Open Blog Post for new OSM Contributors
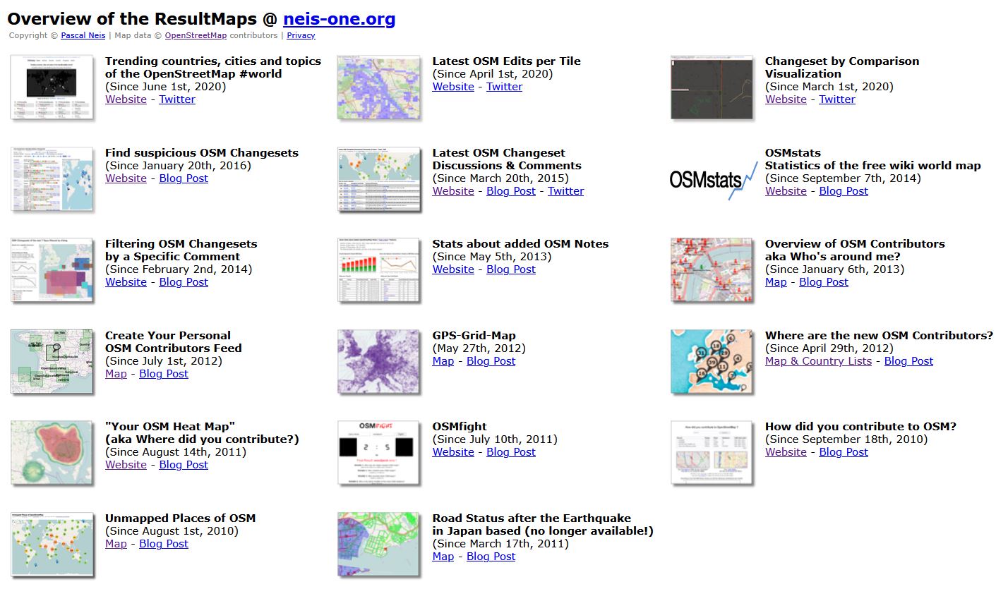Image resolution: width=1008 pixels, height=589 pixels. [909, 361]
